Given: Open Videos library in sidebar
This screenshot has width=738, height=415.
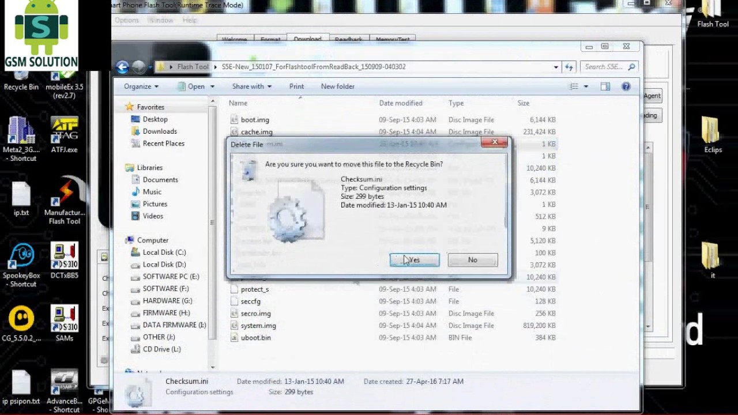Looking at the screenshot, I should (153, 216).
